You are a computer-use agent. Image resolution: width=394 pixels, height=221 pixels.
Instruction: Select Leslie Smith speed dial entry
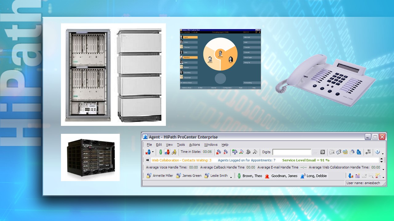(x=216, y=176)
